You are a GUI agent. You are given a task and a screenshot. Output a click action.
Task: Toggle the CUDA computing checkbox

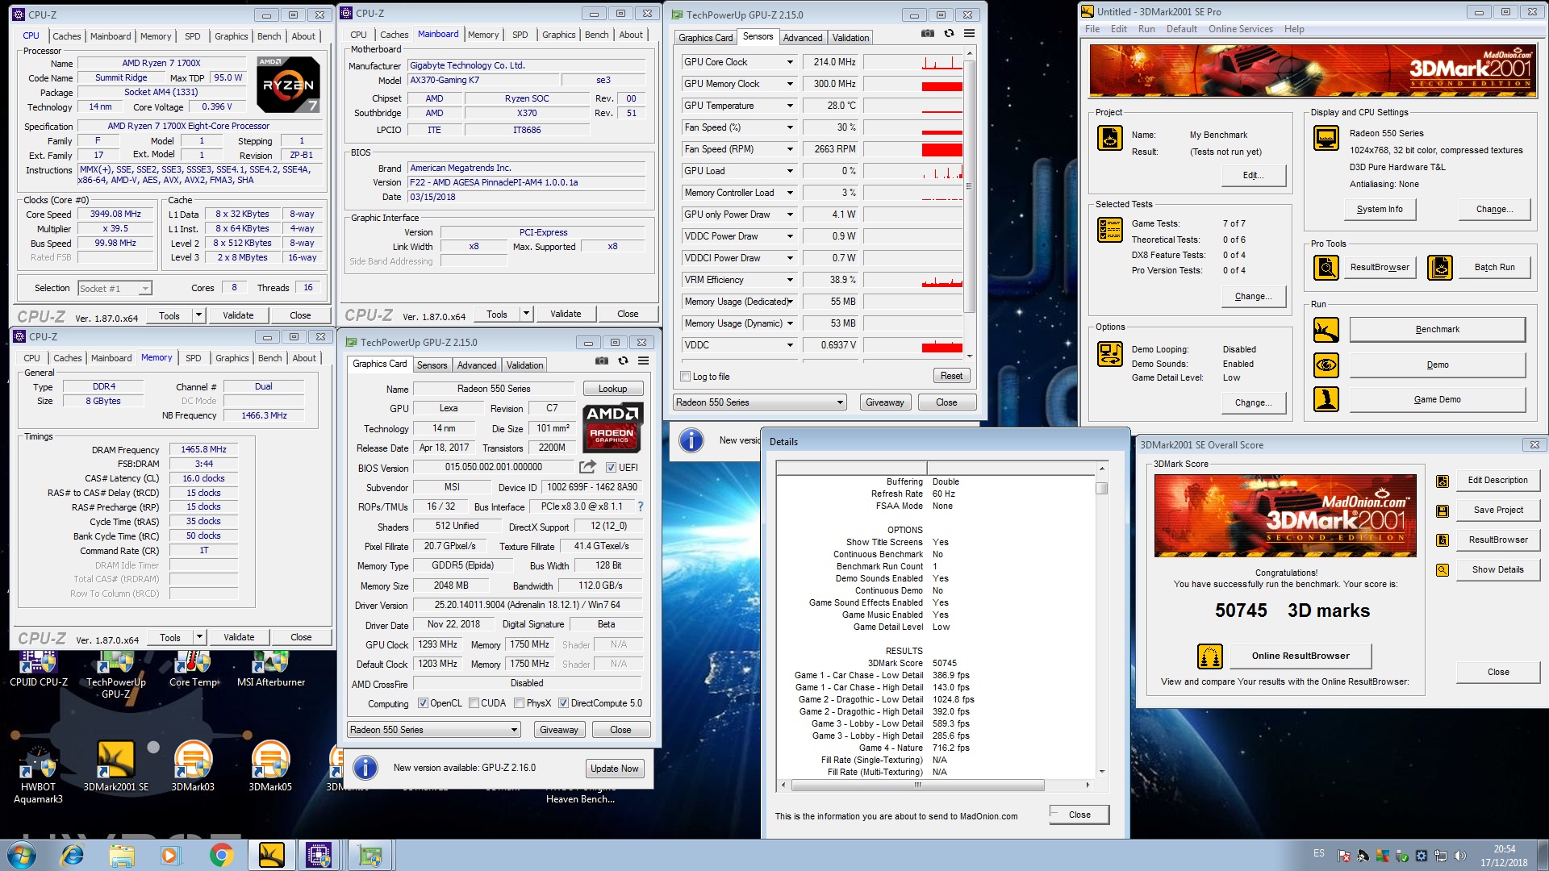474,703
